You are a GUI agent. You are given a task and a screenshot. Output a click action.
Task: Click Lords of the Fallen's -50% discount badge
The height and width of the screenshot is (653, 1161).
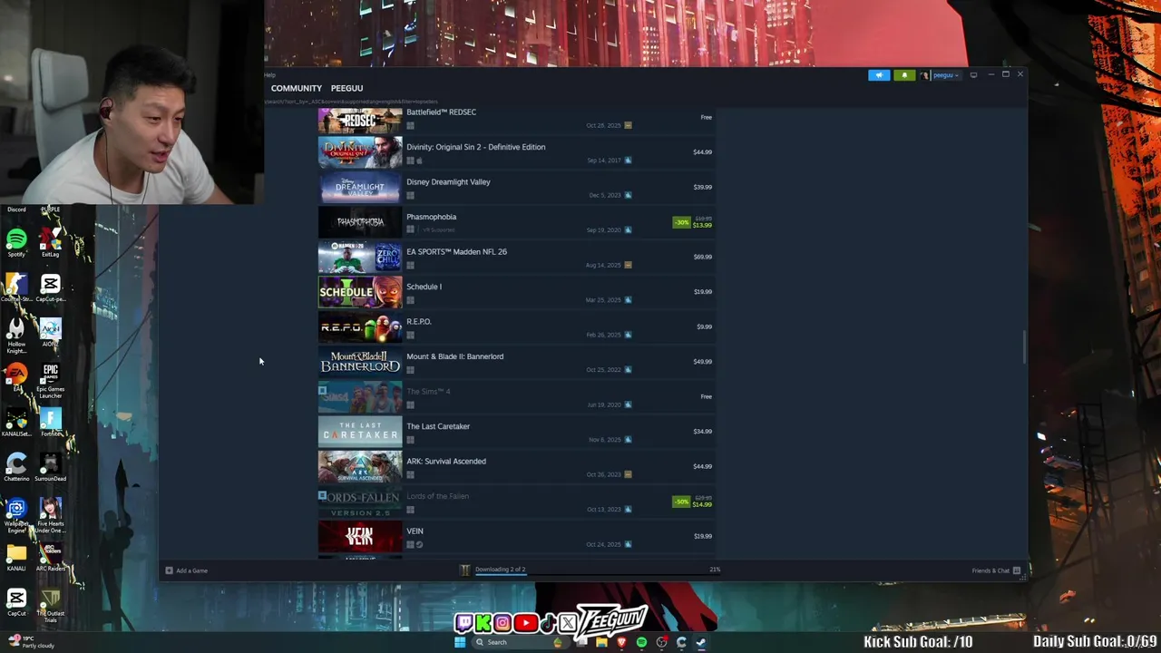681,502
